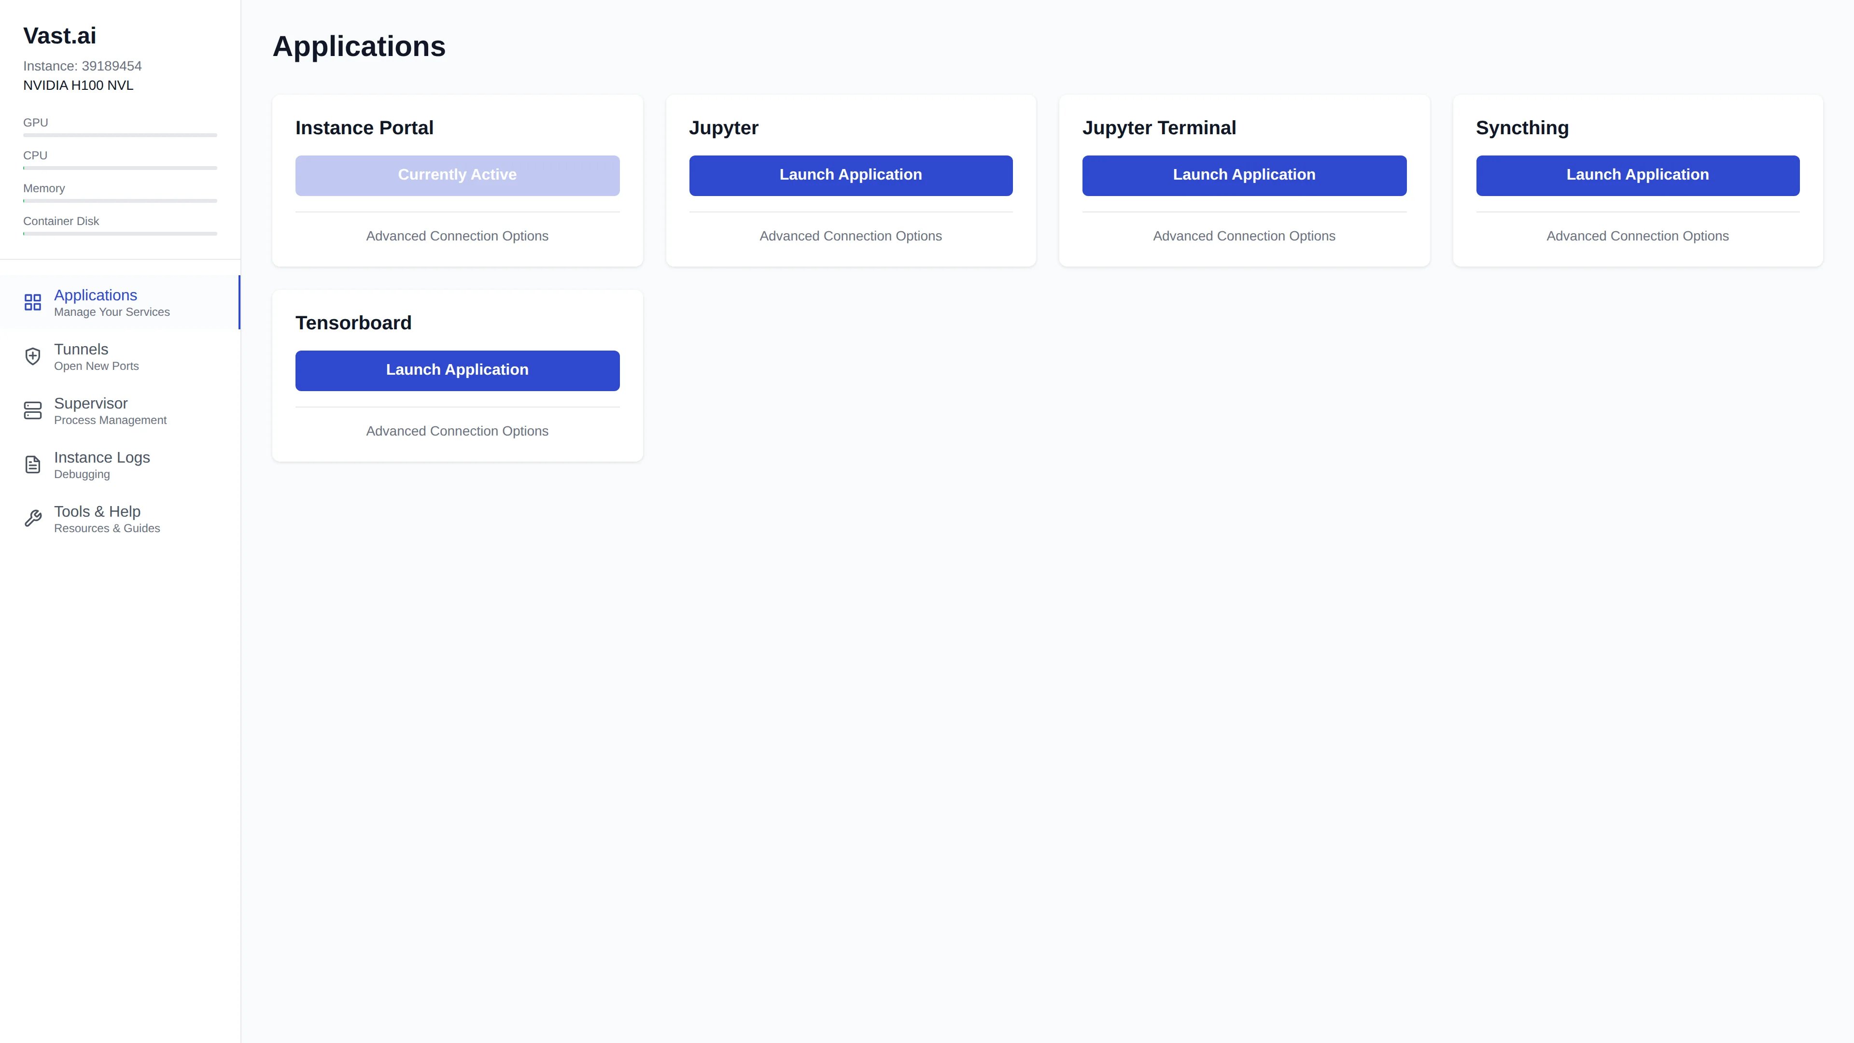Image resolution: width=1854 pixels, height=1043 pixels.
Task: Click the Process Management subtitle
Action: (x=110, y=420)
